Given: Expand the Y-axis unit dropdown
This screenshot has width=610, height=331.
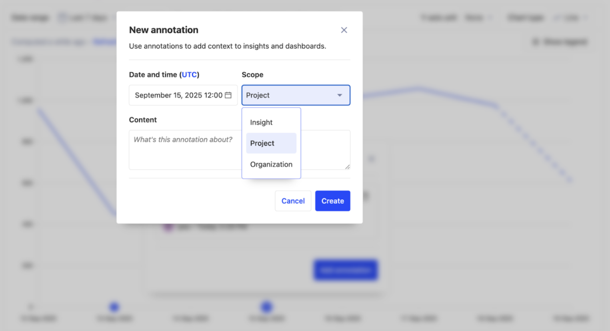Looking at the screenshot, I should point(478,18).
